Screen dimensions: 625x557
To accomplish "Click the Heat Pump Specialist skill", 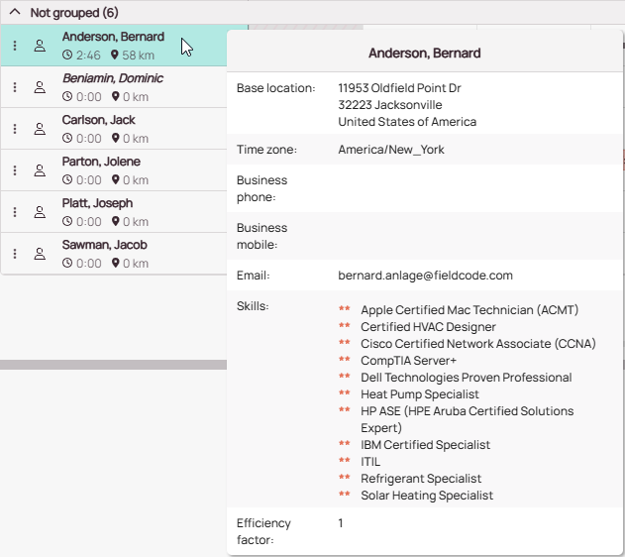I will point(420,393).
